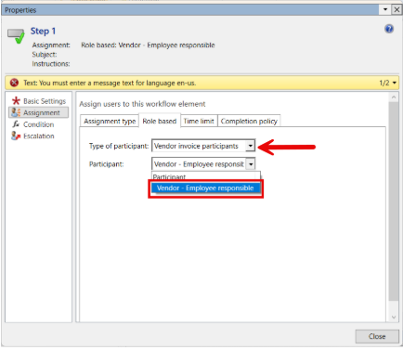Switch to the Assignment type tab

110,122
